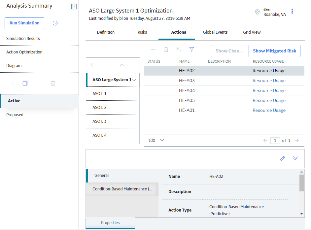This screenshot has height=230, width=311.
Task: Select ASO L 3 in hierarchy
Action: pyautogui.click(x=113, y=121)
